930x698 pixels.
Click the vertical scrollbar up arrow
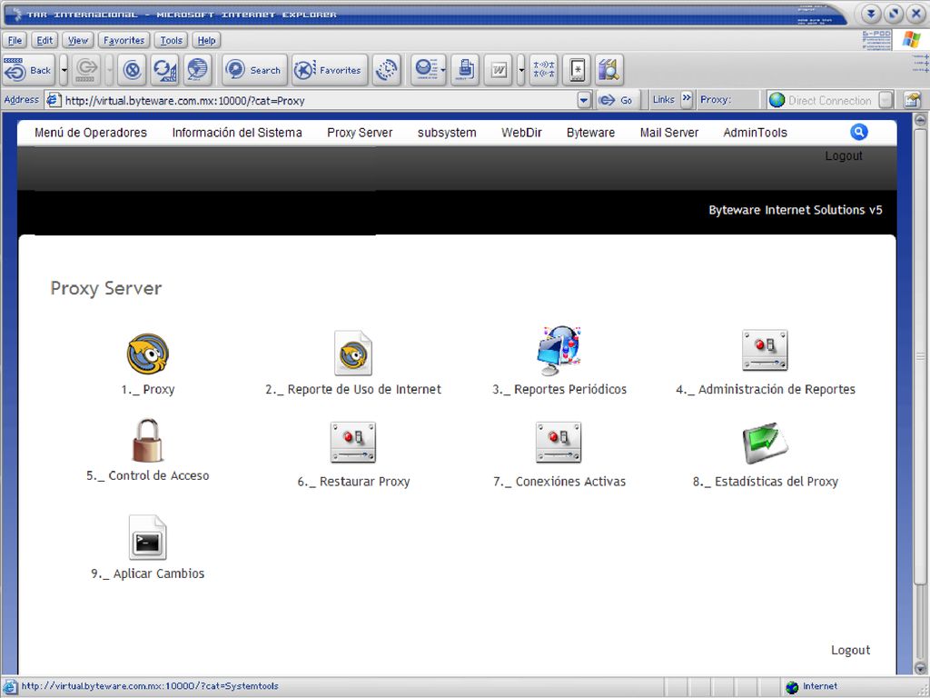(920, 120)
